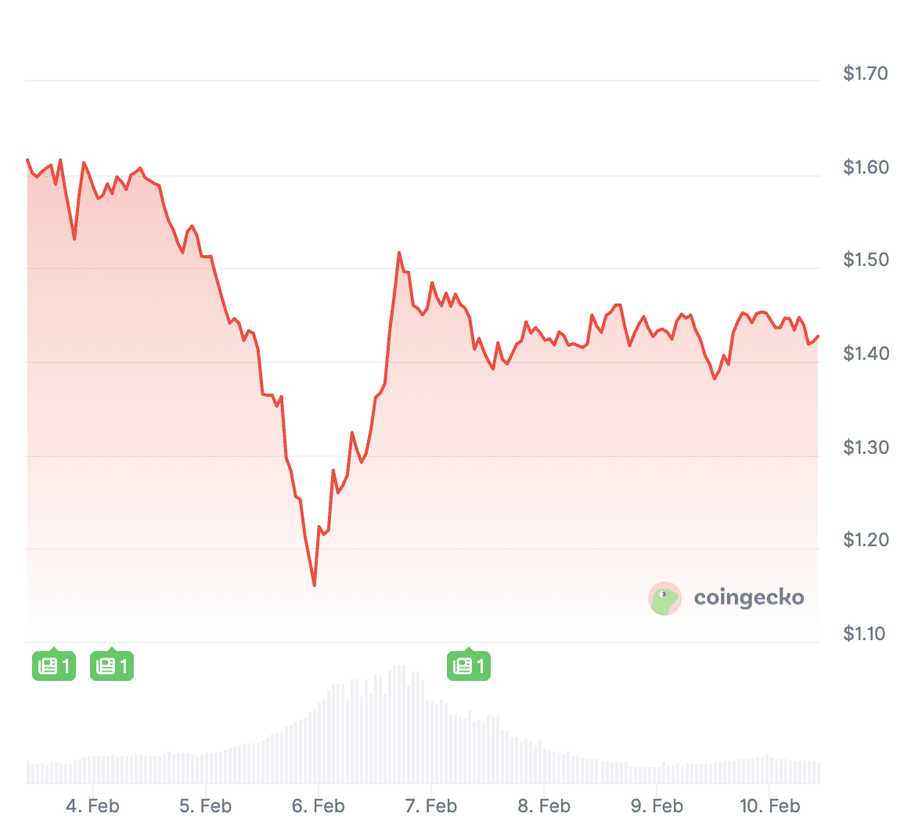Open the second green news marker from left
Screen dimensions: 911x828
pyautogui.click(x=112, y=666)
